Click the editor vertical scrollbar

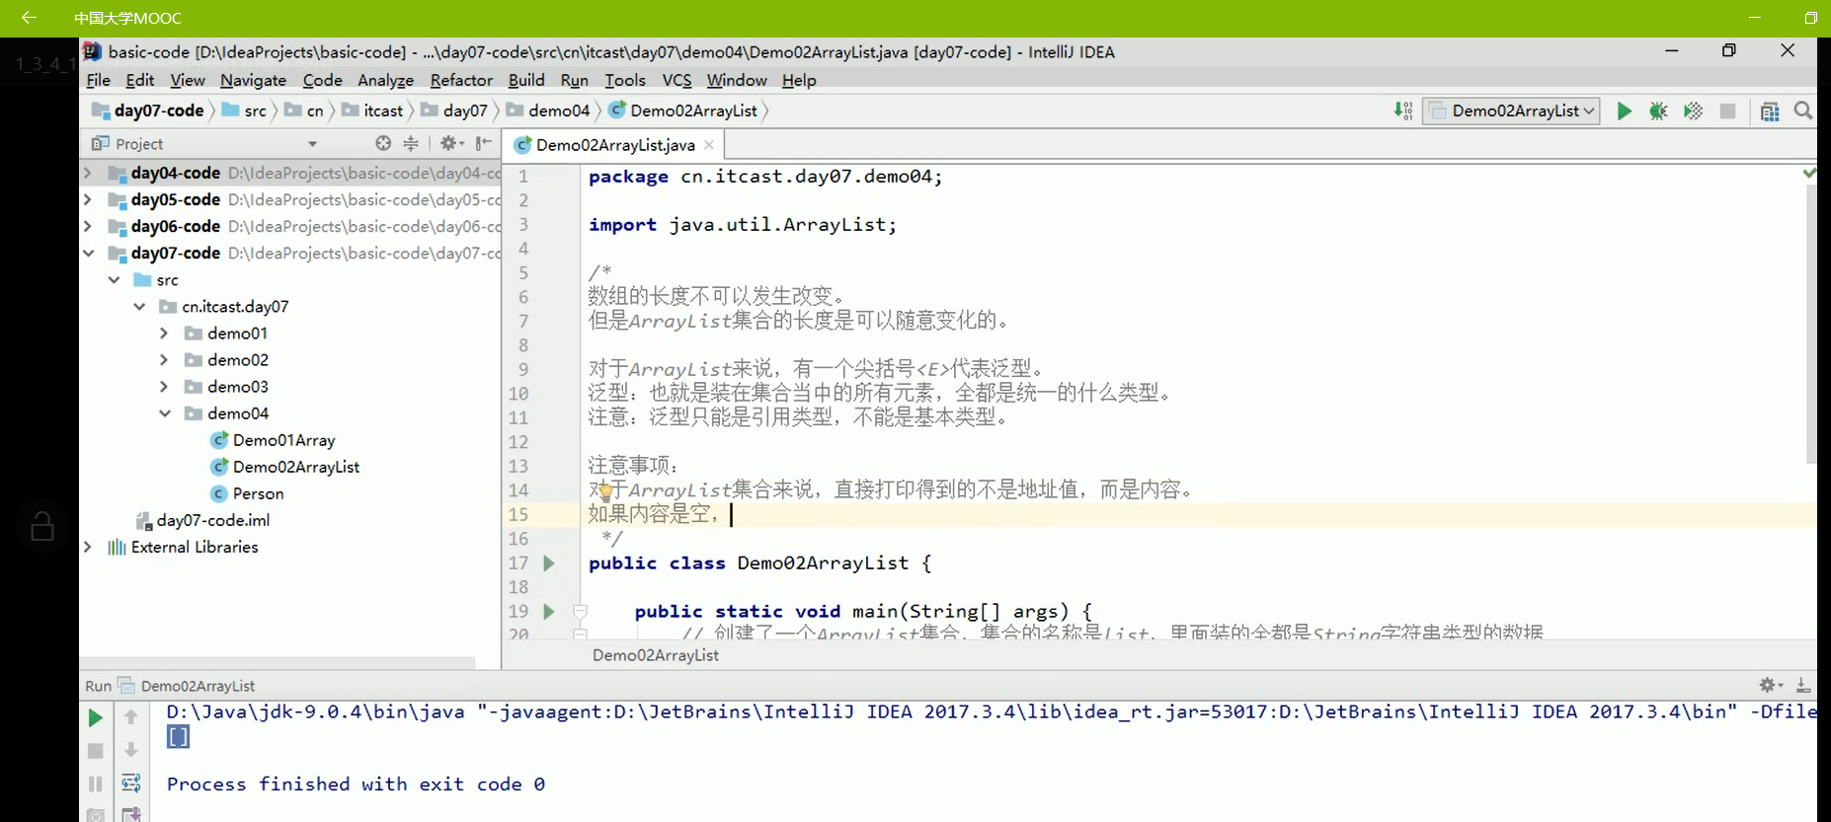(x=1810, y=326)
